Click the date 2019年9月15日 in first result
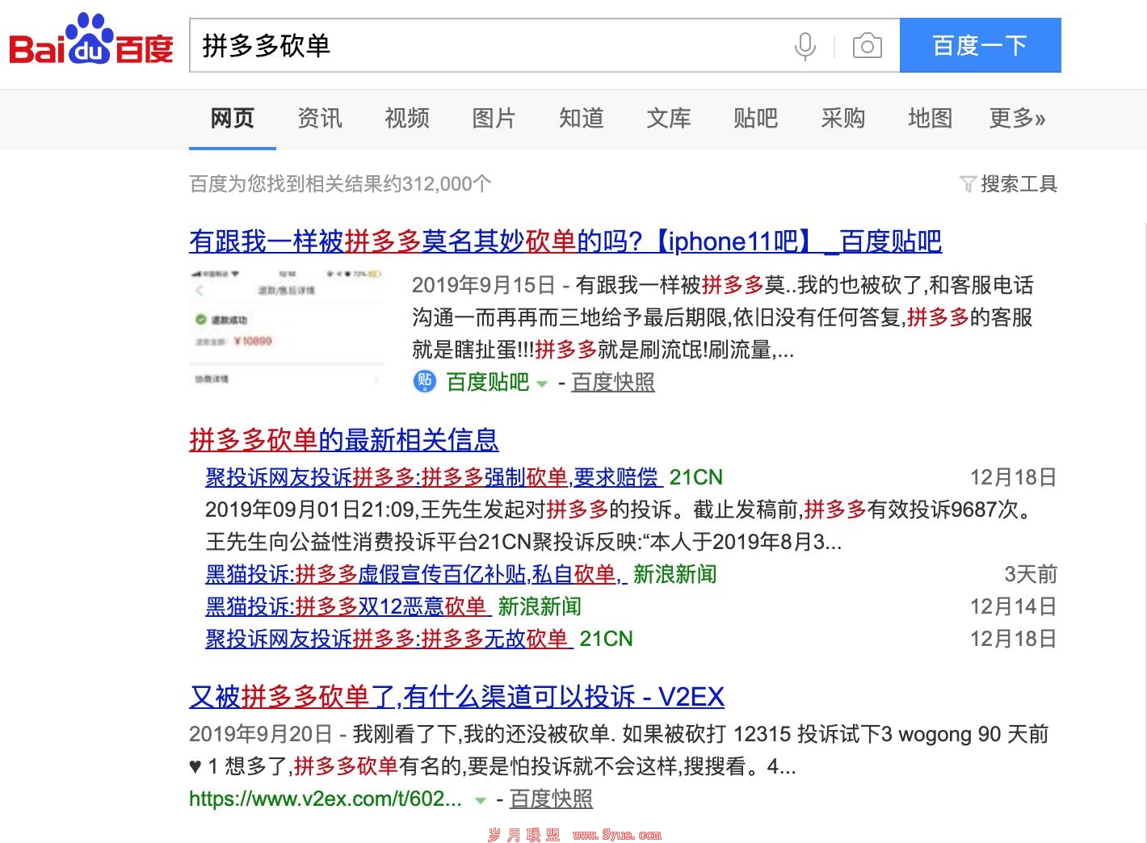The width and height of the screenshot is (1147, 843). coord(484,285)
